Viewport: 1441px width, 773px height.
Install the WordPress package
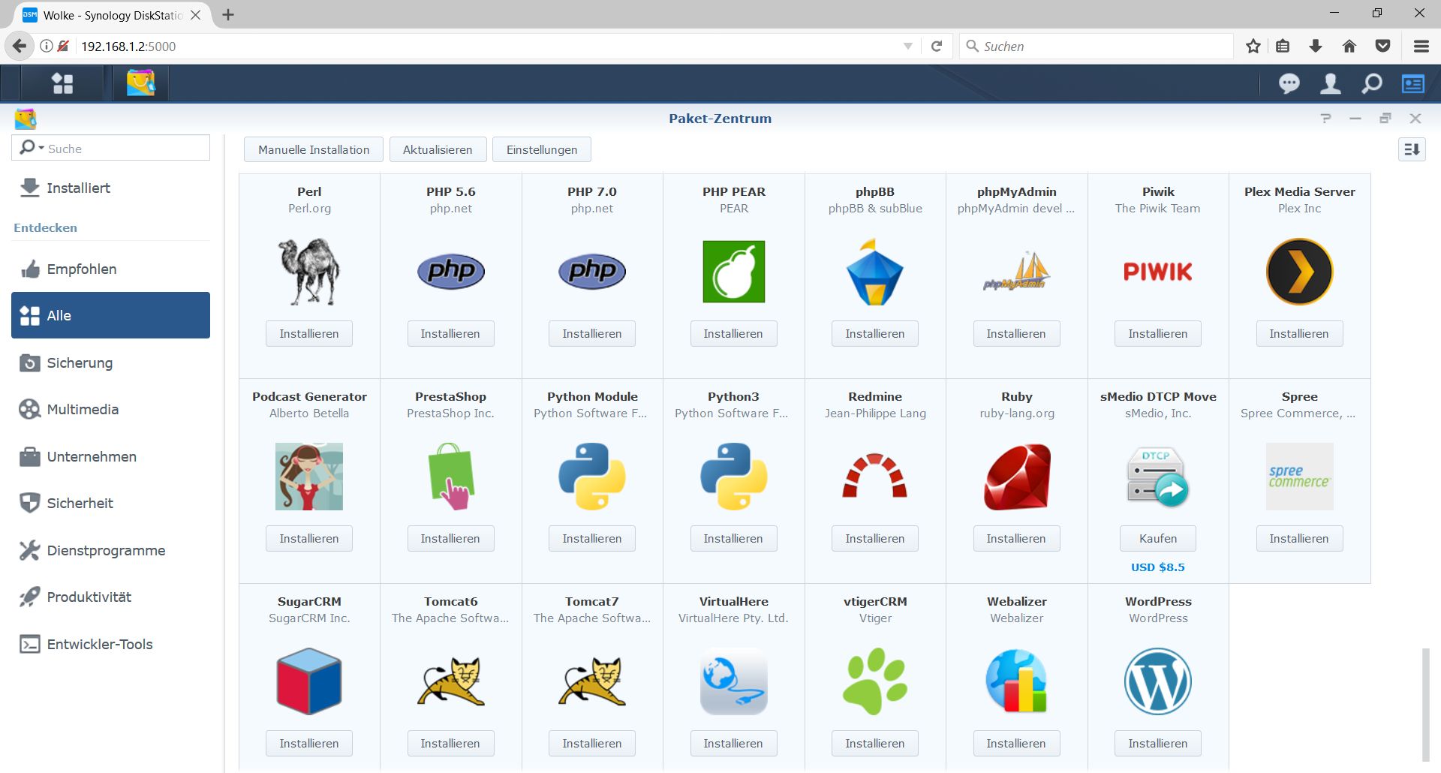[x=1158, y=743]
